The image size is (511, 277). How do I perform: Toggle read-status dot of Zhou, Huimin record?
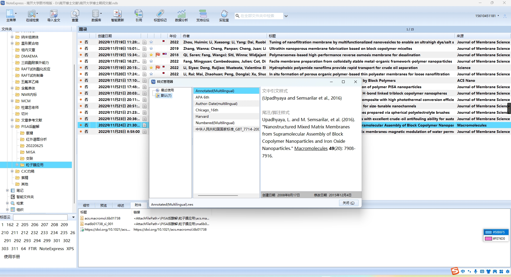(81, 42)
